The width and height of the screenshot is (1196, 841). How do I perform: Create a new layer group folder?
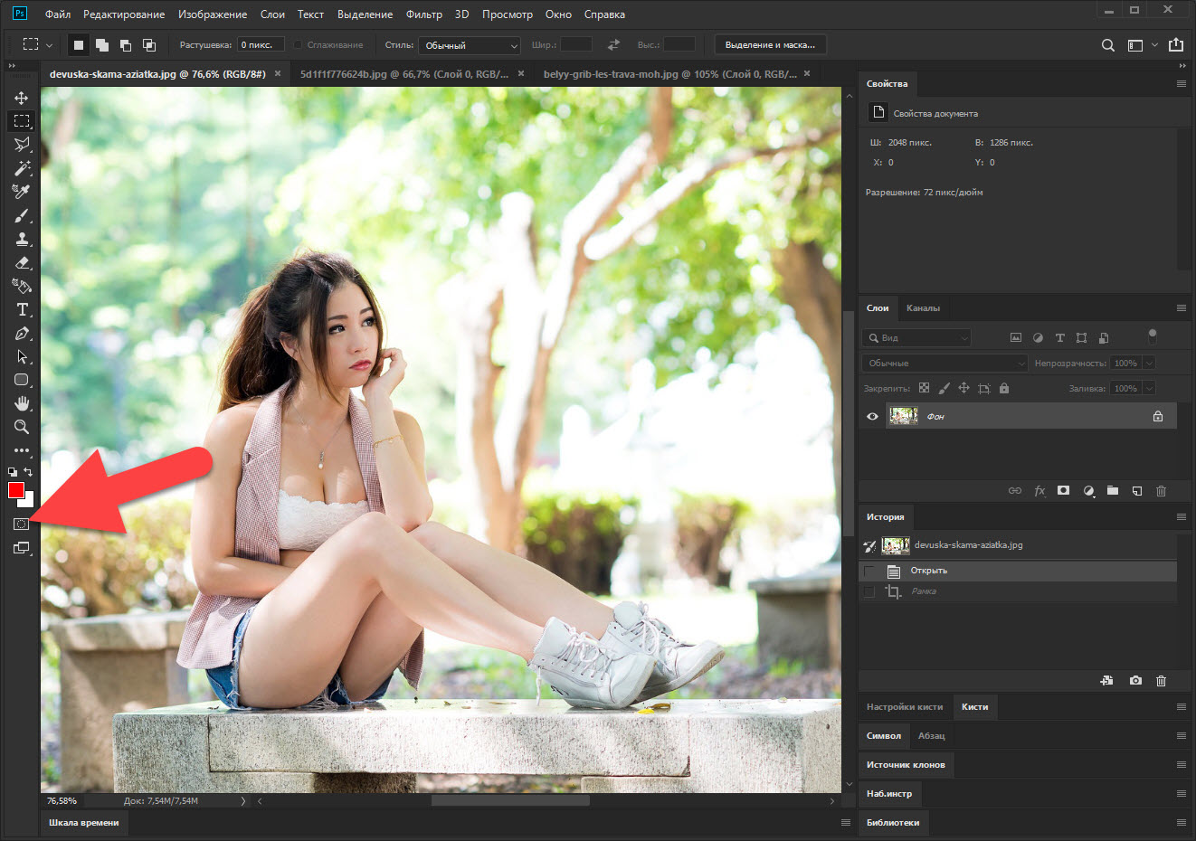tap(1113, 491)
